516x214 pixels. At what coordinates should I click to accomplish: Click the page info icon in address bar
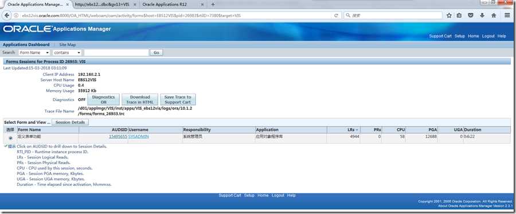point(16,15)
